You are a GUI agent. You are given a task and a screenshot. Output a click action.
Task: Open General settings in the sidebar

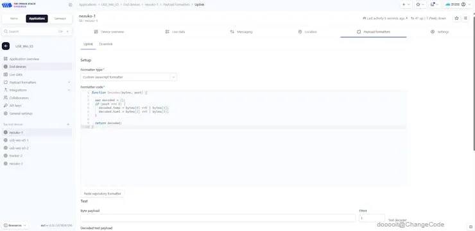coord(21,113)
